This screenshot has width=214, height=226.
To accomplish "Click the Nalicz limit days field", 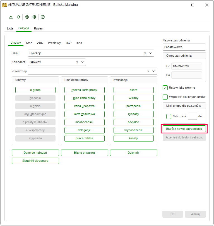I will tap(193, 116).
